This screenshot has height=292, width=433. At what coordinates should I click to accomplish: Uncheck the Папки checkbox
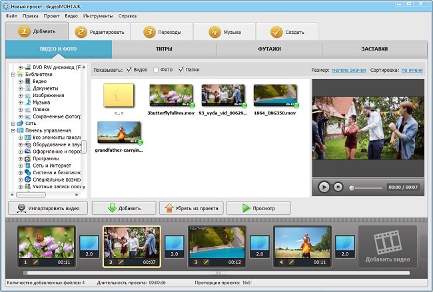[x=181, y=69]
